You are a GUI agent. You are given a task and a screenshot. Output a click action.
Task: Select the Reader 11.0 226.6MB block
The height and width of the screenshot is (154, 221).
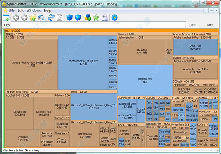(62, 106)
